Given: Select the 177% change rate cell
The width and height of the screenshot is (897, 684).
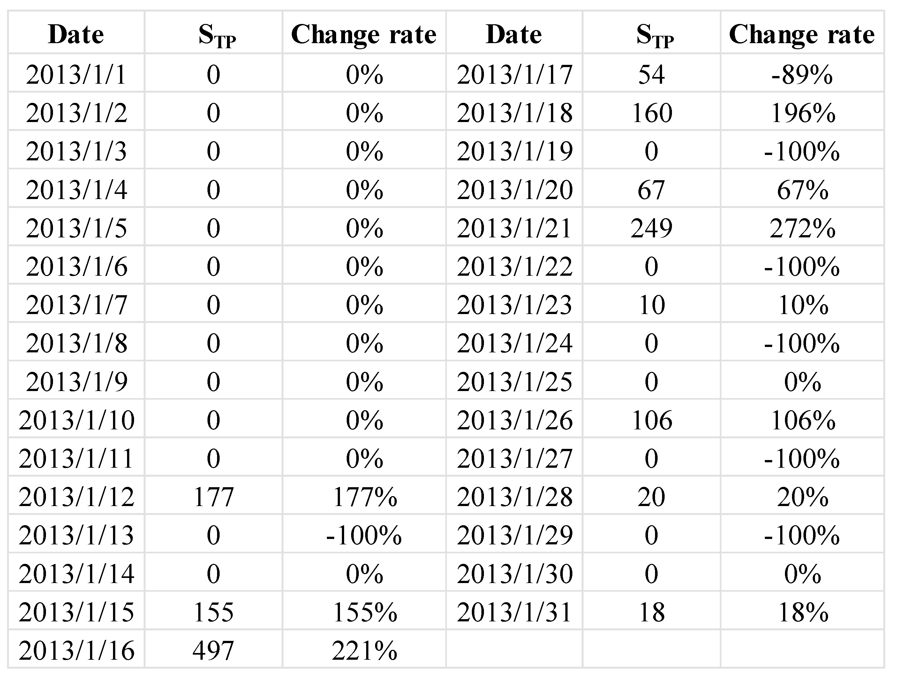Looking at the screenshot, I should [x=364, y=497].
